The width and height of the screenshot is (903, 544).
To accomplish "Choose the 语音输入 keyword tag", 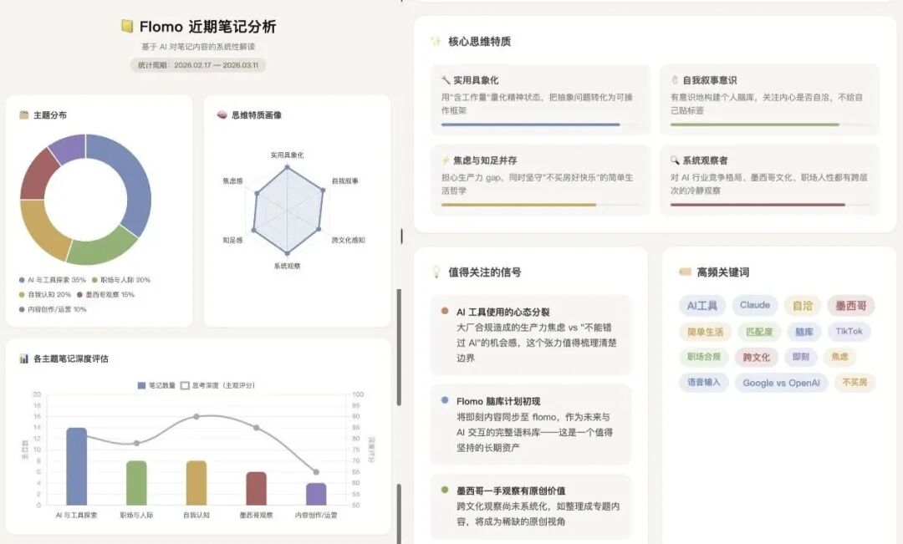I will click(704, 382).
